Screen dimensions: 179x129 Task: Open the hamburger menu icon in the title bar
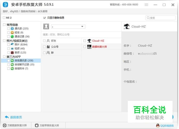click(146, 5)
